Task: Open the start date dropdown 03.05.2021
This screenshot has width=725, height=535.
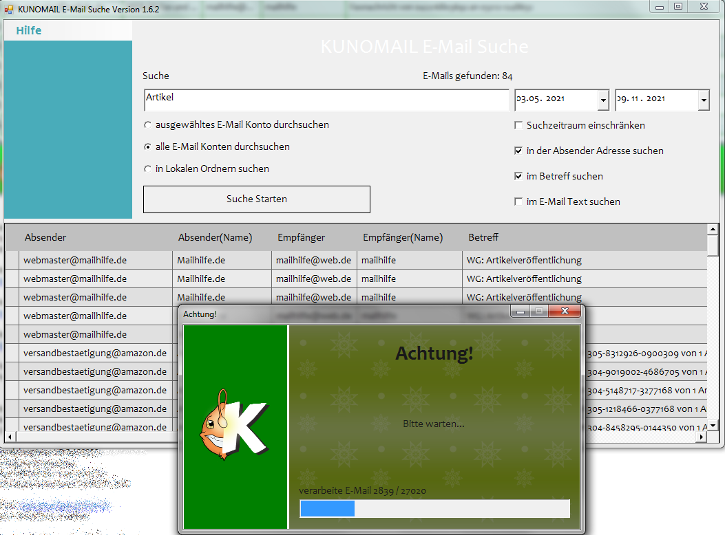Action: tap(603, 100)
